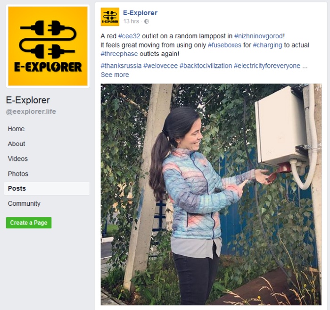330x310 pixels.
Task: Click the public globe privacy icon
Action: click(147, 21)
